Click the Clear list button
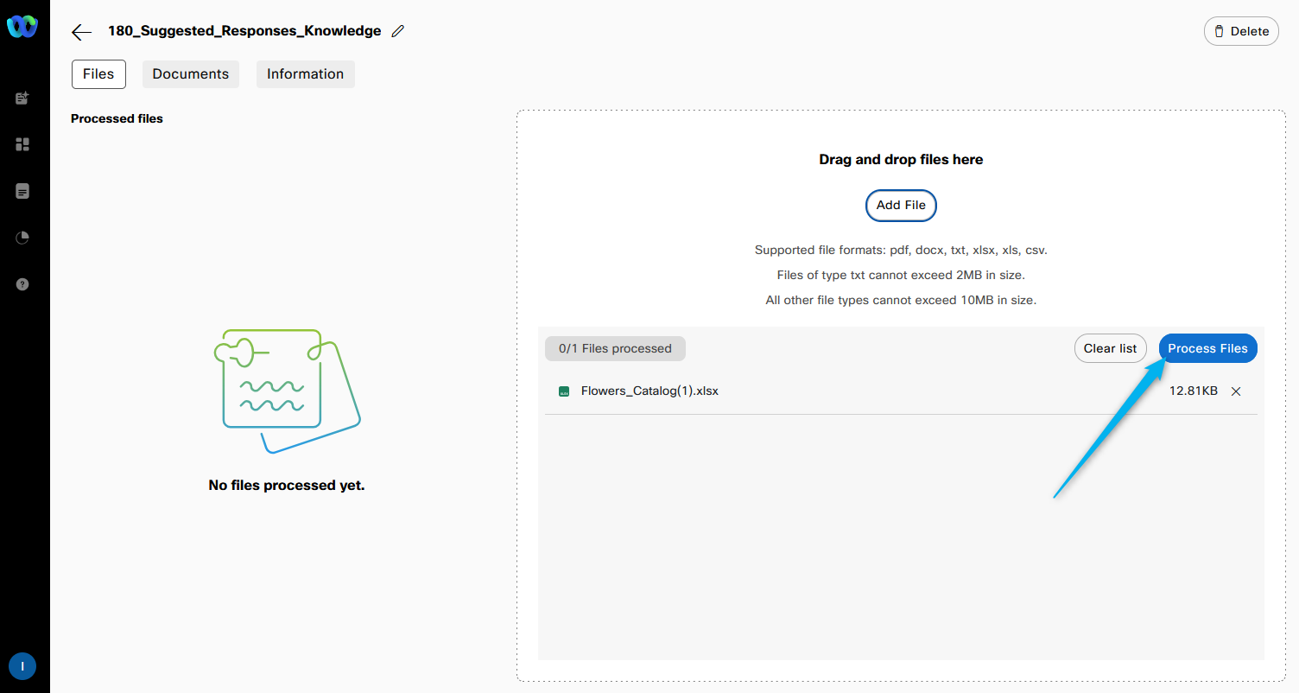 (x=1110, y=348)
